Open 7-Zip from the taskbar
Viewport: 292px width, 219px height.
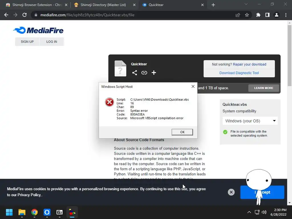click(60, 212)
